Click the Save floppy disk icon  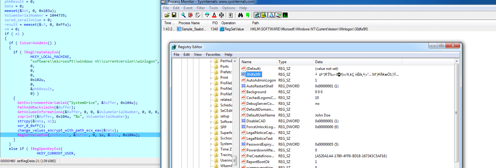174,15
